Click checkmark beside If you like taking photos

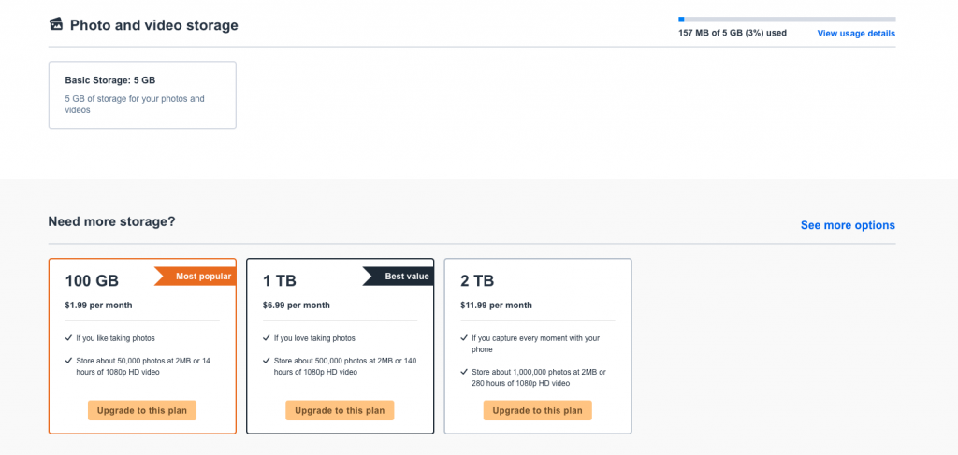coord(68,338)
